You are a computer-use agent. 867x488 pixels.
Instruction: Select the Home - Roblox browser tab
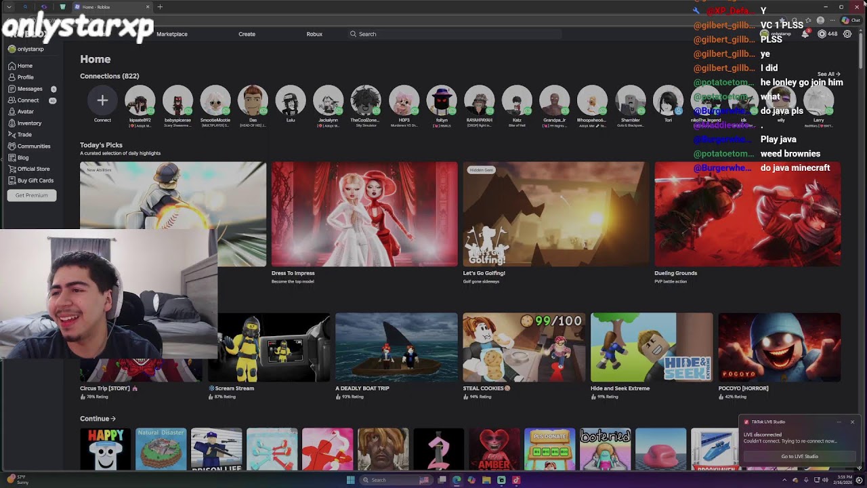(x=112, y=7)
